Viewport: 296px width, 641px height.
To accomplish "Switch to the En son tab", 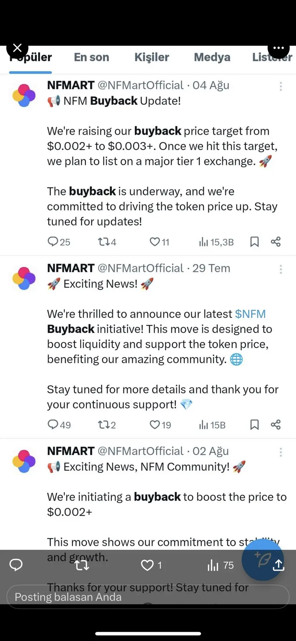I will click(x=92, y=57).
